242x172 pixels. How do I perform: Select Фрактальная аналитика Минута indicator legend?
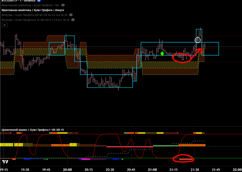(32, 10)
